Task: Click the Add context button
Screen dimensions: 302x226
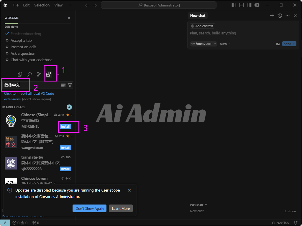Action: click(202, 26)
